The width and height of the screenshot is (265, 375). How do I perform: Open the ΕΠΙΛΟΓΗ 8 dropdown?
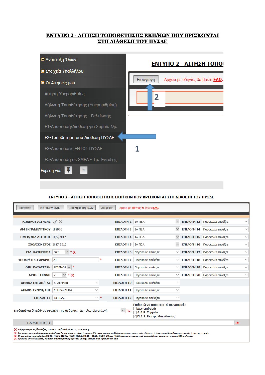point(157,267)
